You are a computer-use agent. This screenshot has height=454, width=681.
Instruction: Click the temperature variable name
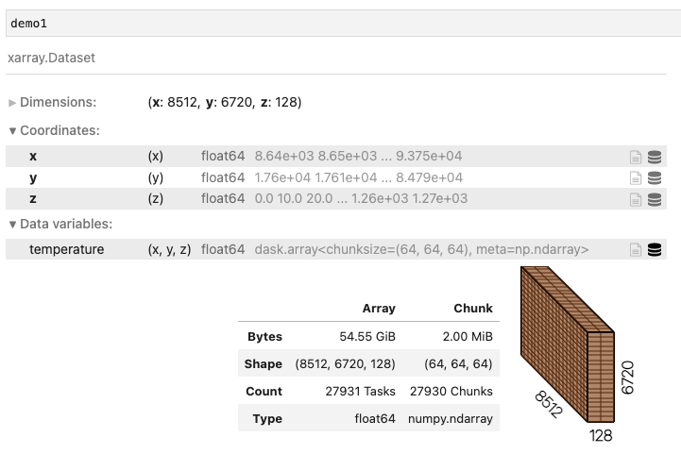click(x=66, y=249)
